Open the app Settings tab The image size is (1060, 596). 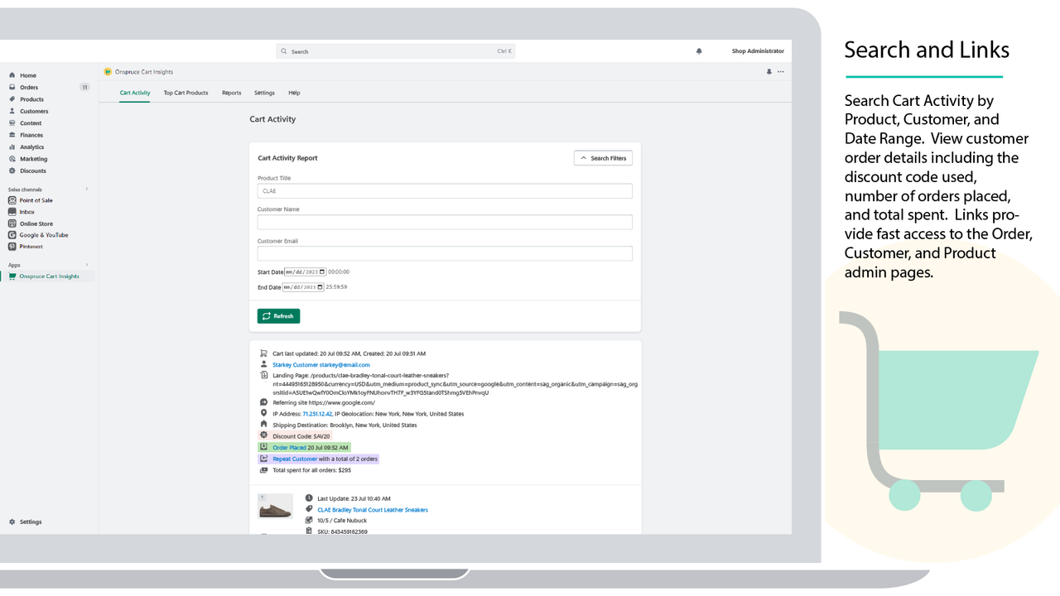click(x=264, y=93)
